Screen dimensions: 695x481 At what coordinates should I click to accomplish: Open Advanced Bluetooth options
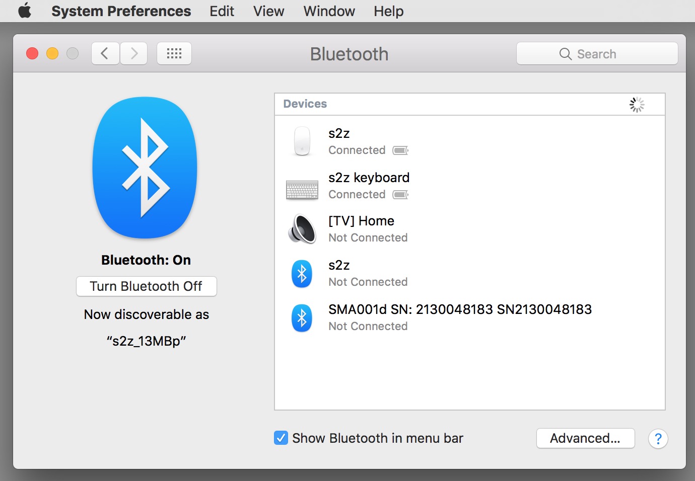(585, 438)
